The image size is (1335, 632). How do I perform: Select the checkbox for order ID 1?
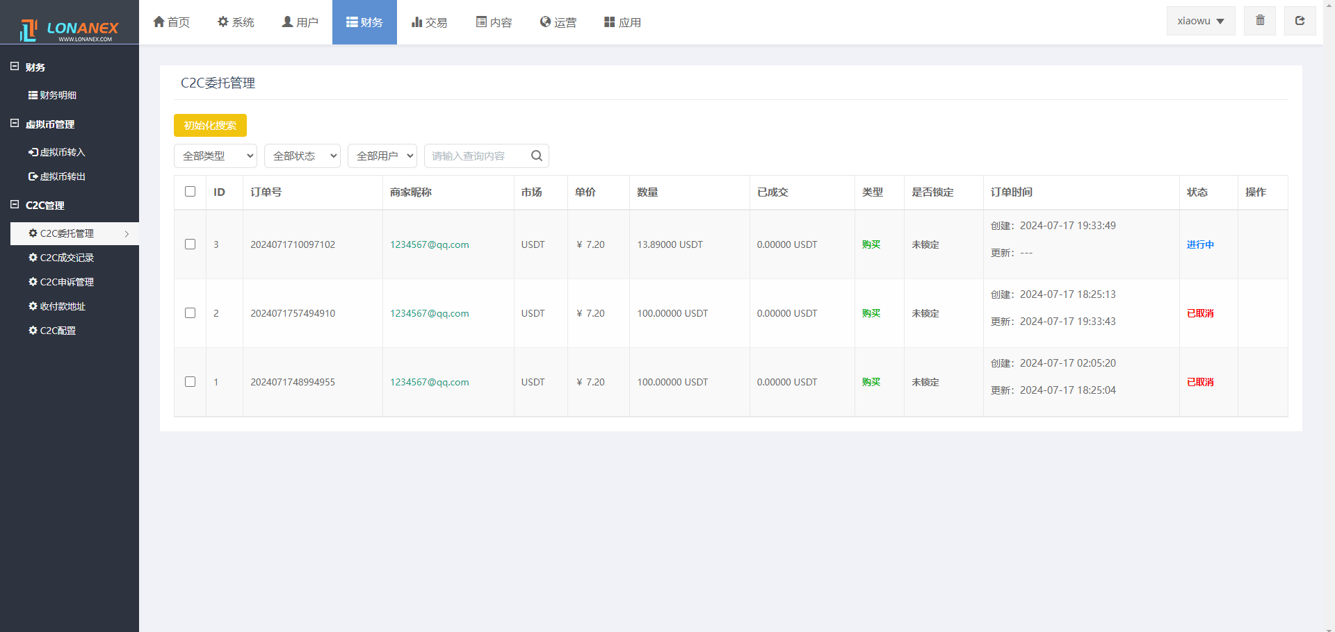(190, 382)
